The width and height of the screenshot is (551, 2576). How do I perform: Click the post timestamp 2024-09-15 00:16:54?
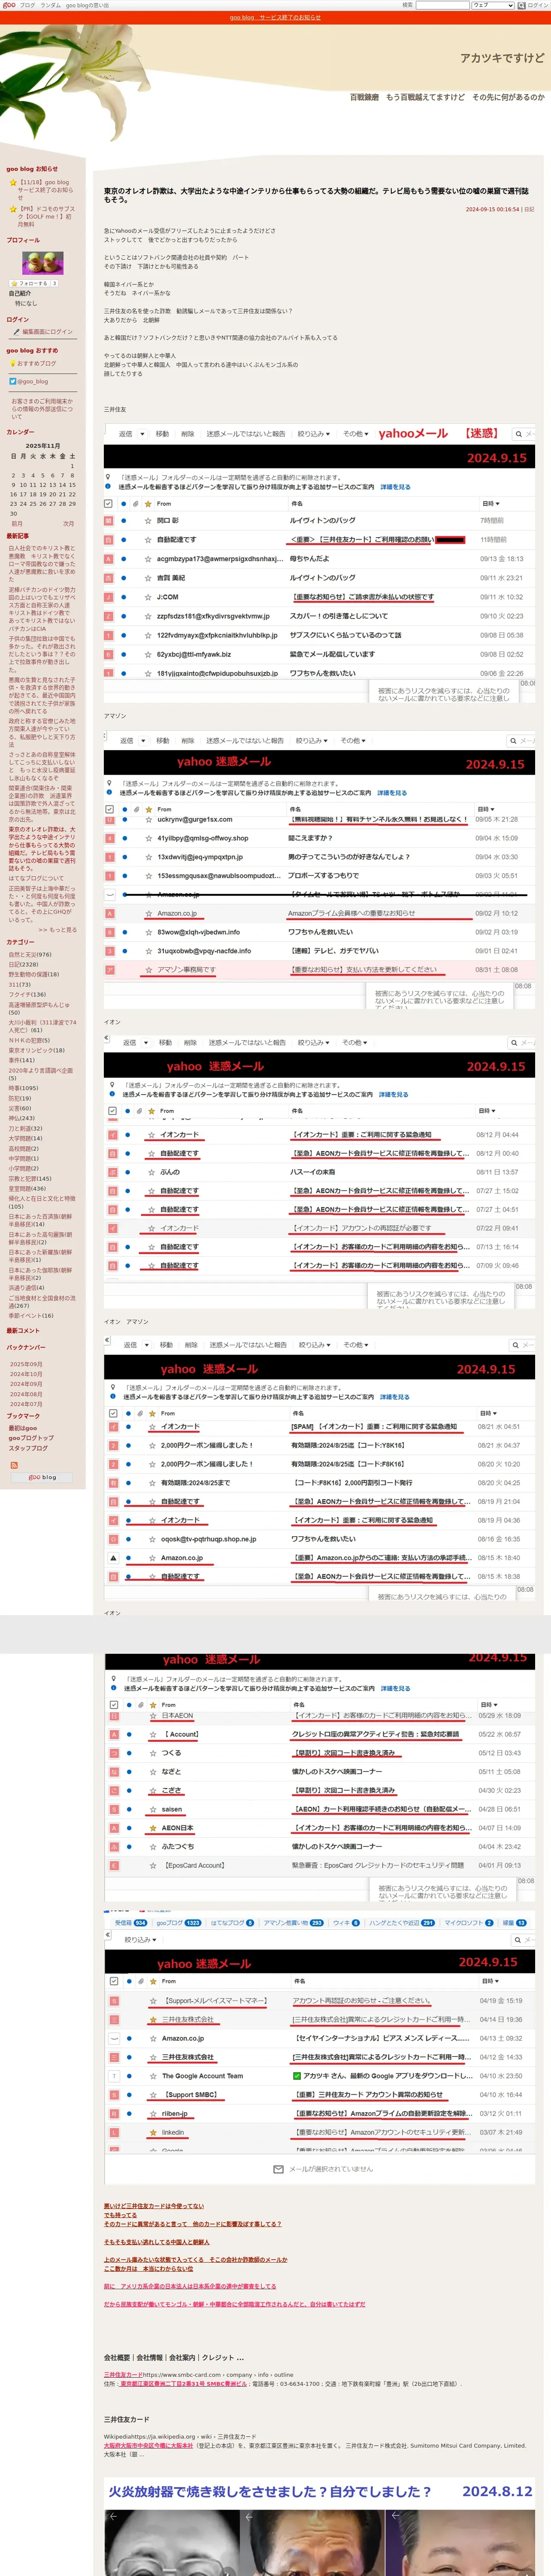pyautogui.click(x=492, y=209)
